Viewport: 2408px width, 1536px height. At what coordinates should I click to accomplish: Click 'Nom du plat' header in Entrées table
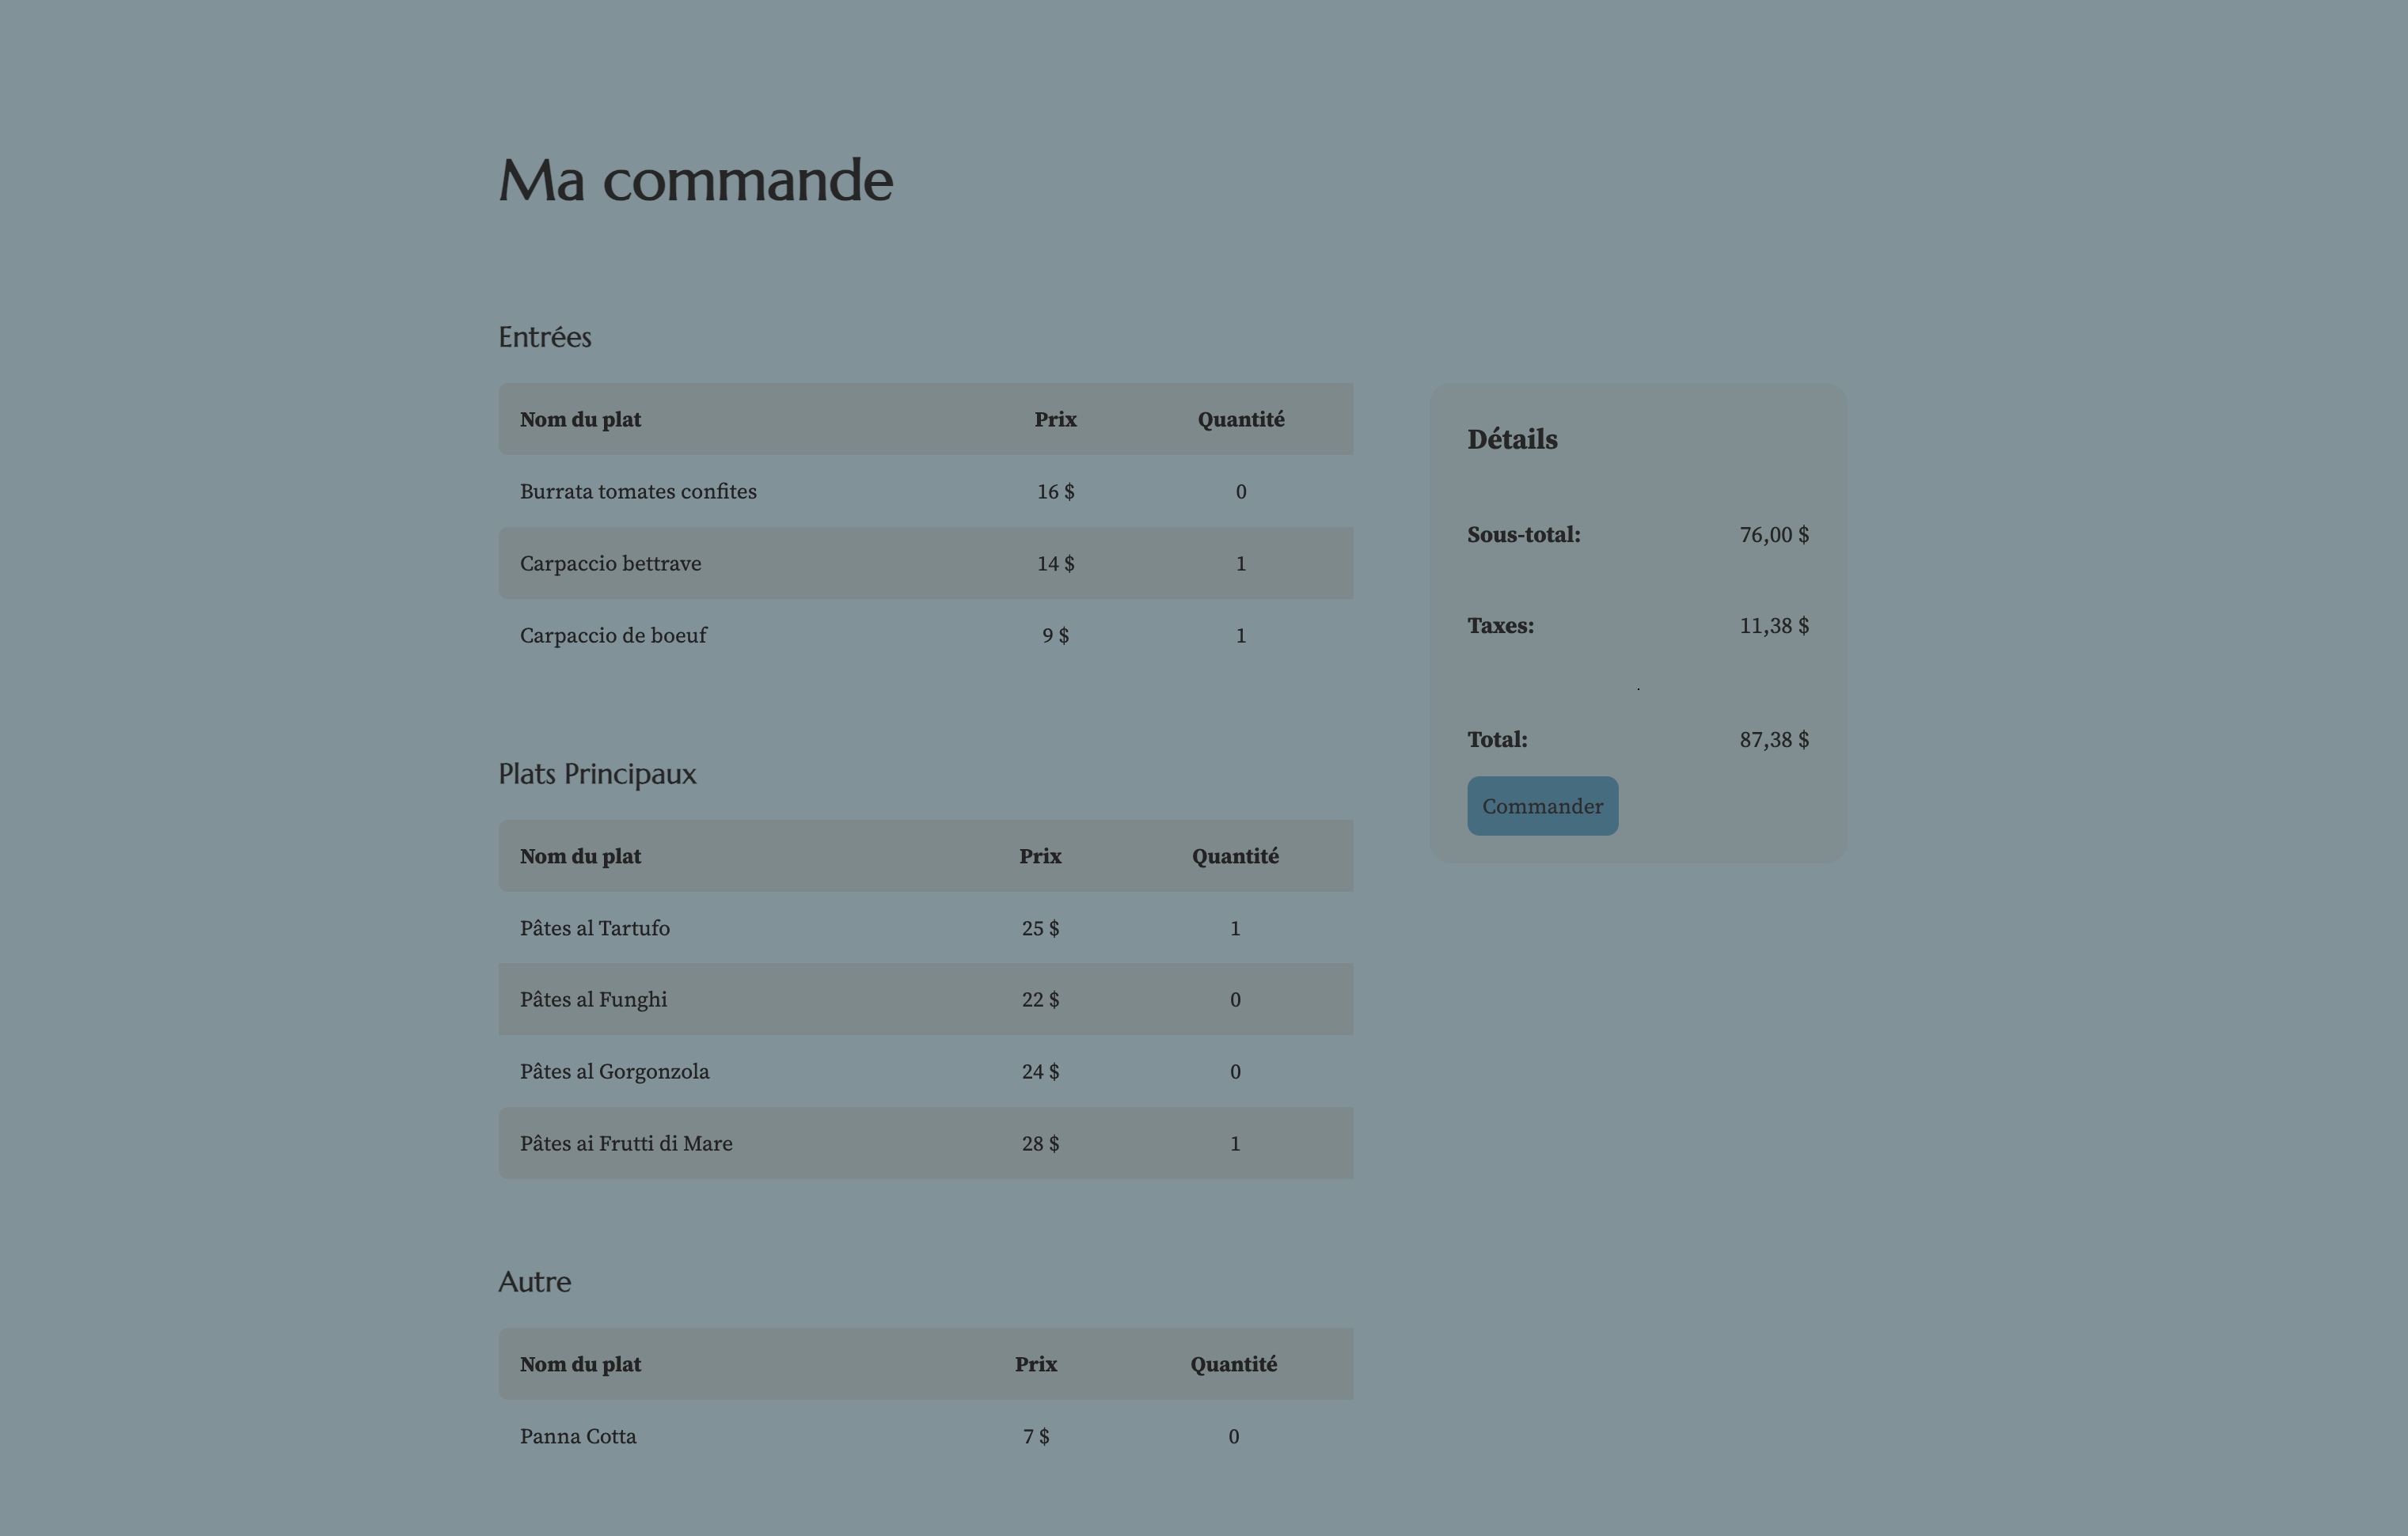point(580,419)
